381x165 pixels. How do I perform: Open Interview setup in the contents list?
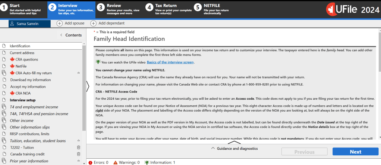(23, 100)
